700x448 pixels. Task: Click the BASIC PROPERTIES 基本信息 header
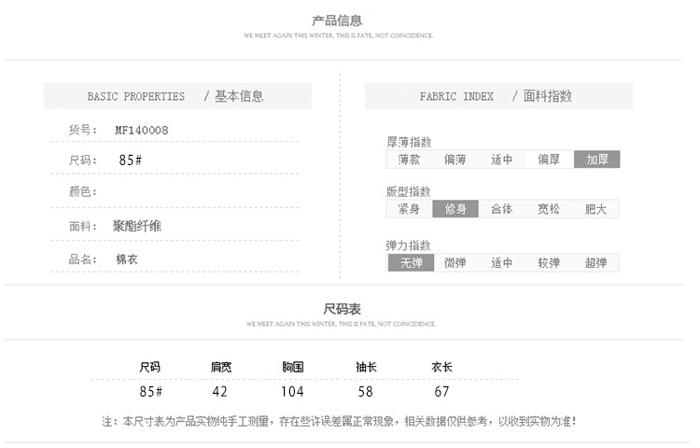[x=176, y=96]
